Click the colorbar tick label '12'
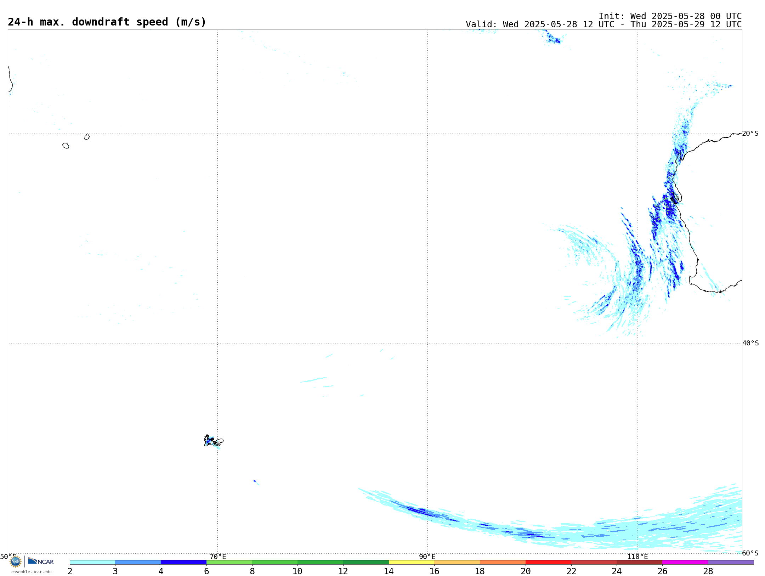Screen dimensions: 765x576 tap(343, 571)
